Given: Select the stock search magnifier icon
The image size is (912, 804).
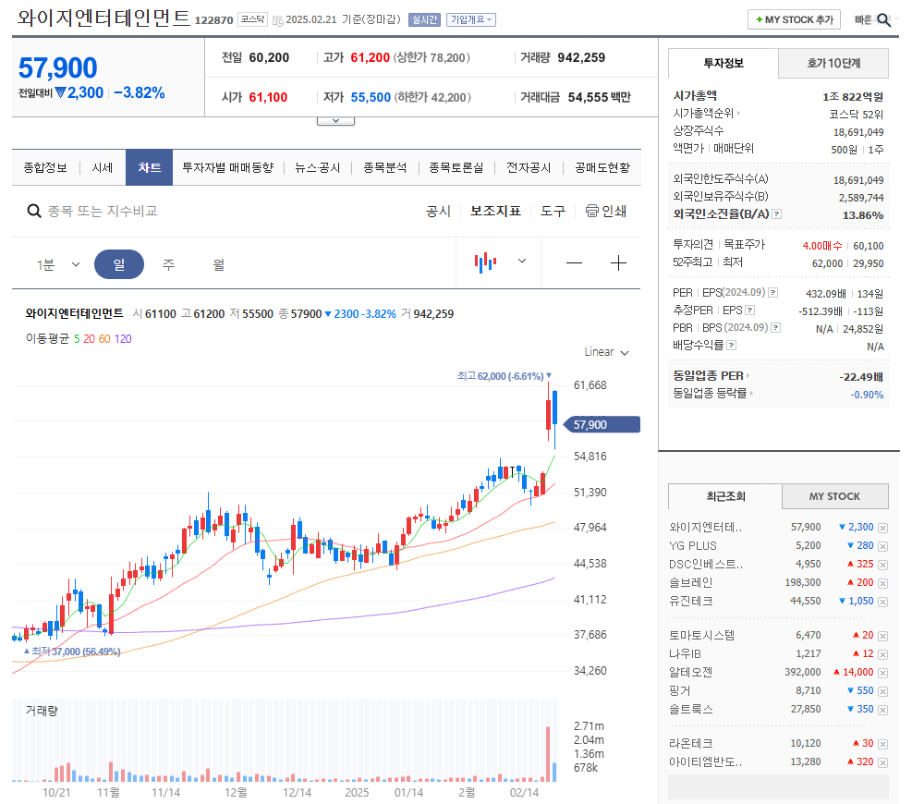Looking at the screenshot, I should 34,210.
